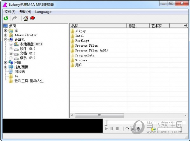The width and height of the screenshot is (190, 141).
Task: Click the 标题 column header
Action: click(138, 26)
